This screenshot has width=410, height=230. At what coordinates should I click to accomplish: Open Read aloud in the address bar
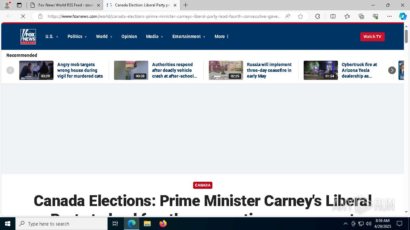click(288, 16)
